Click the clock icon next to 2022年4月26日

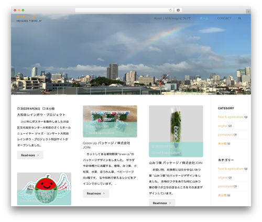coord(18,109)
